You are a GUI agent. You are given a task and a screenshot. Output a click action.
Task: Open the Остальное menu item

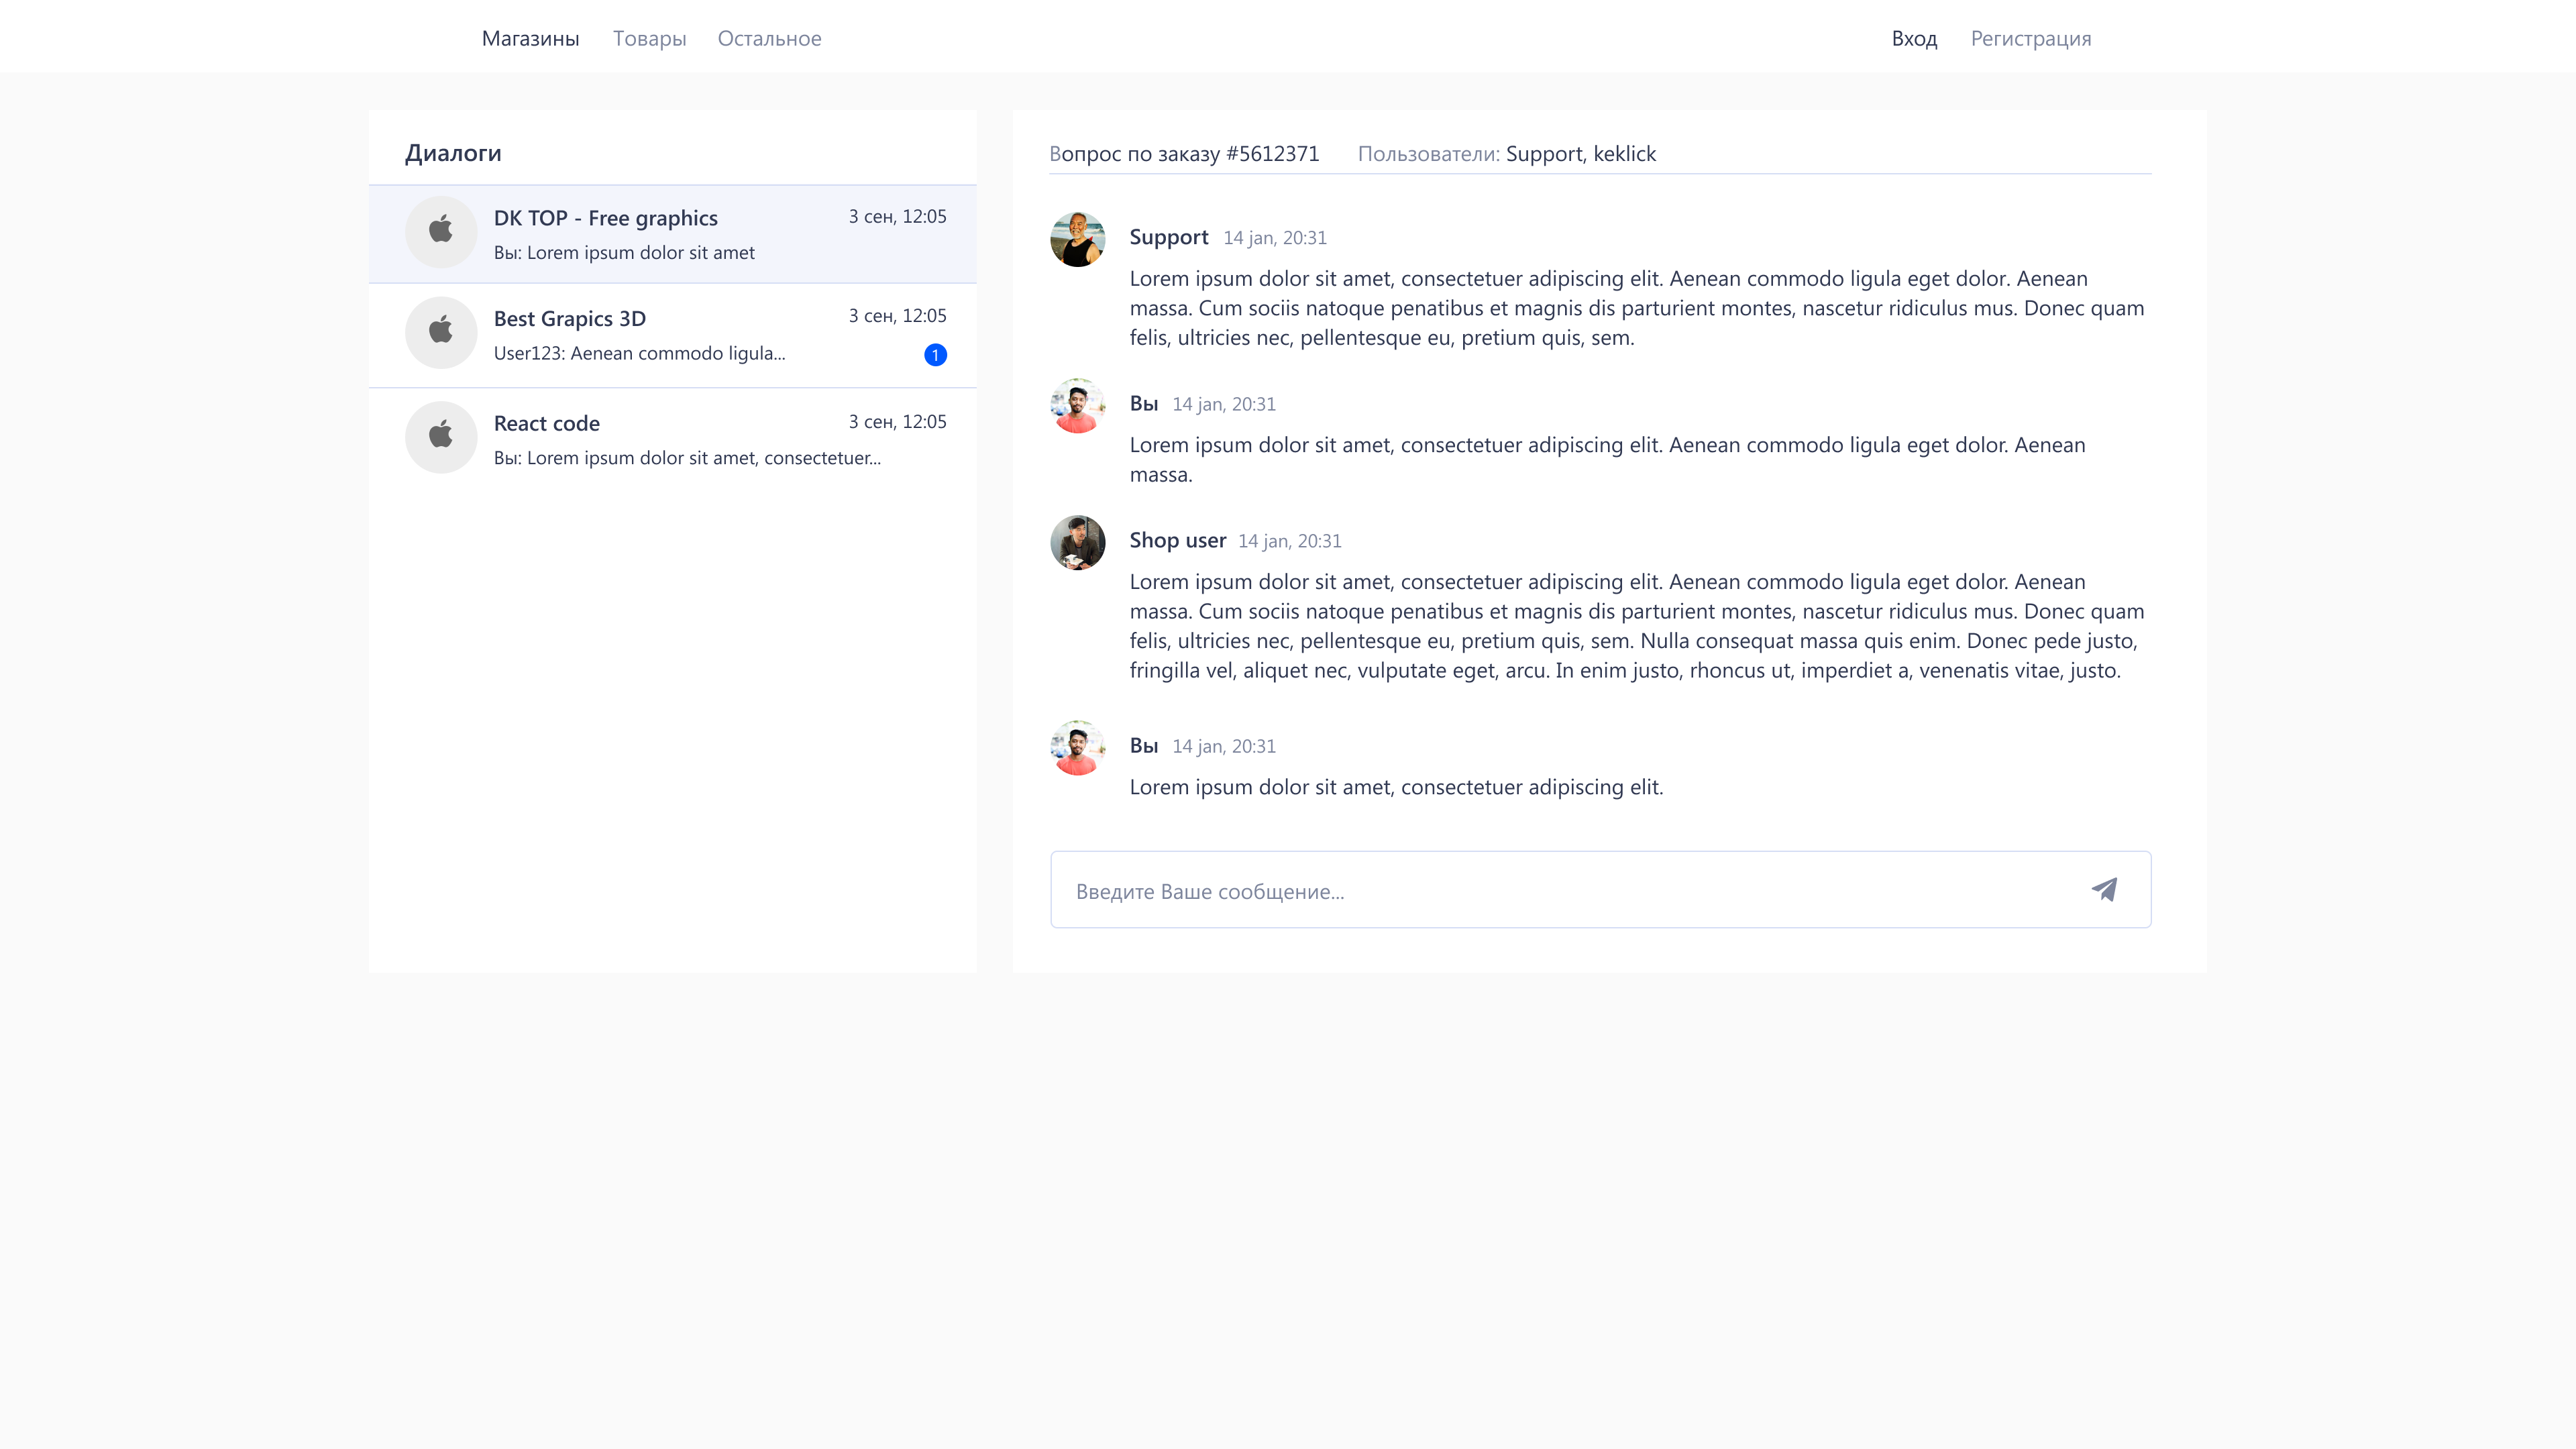769,38
